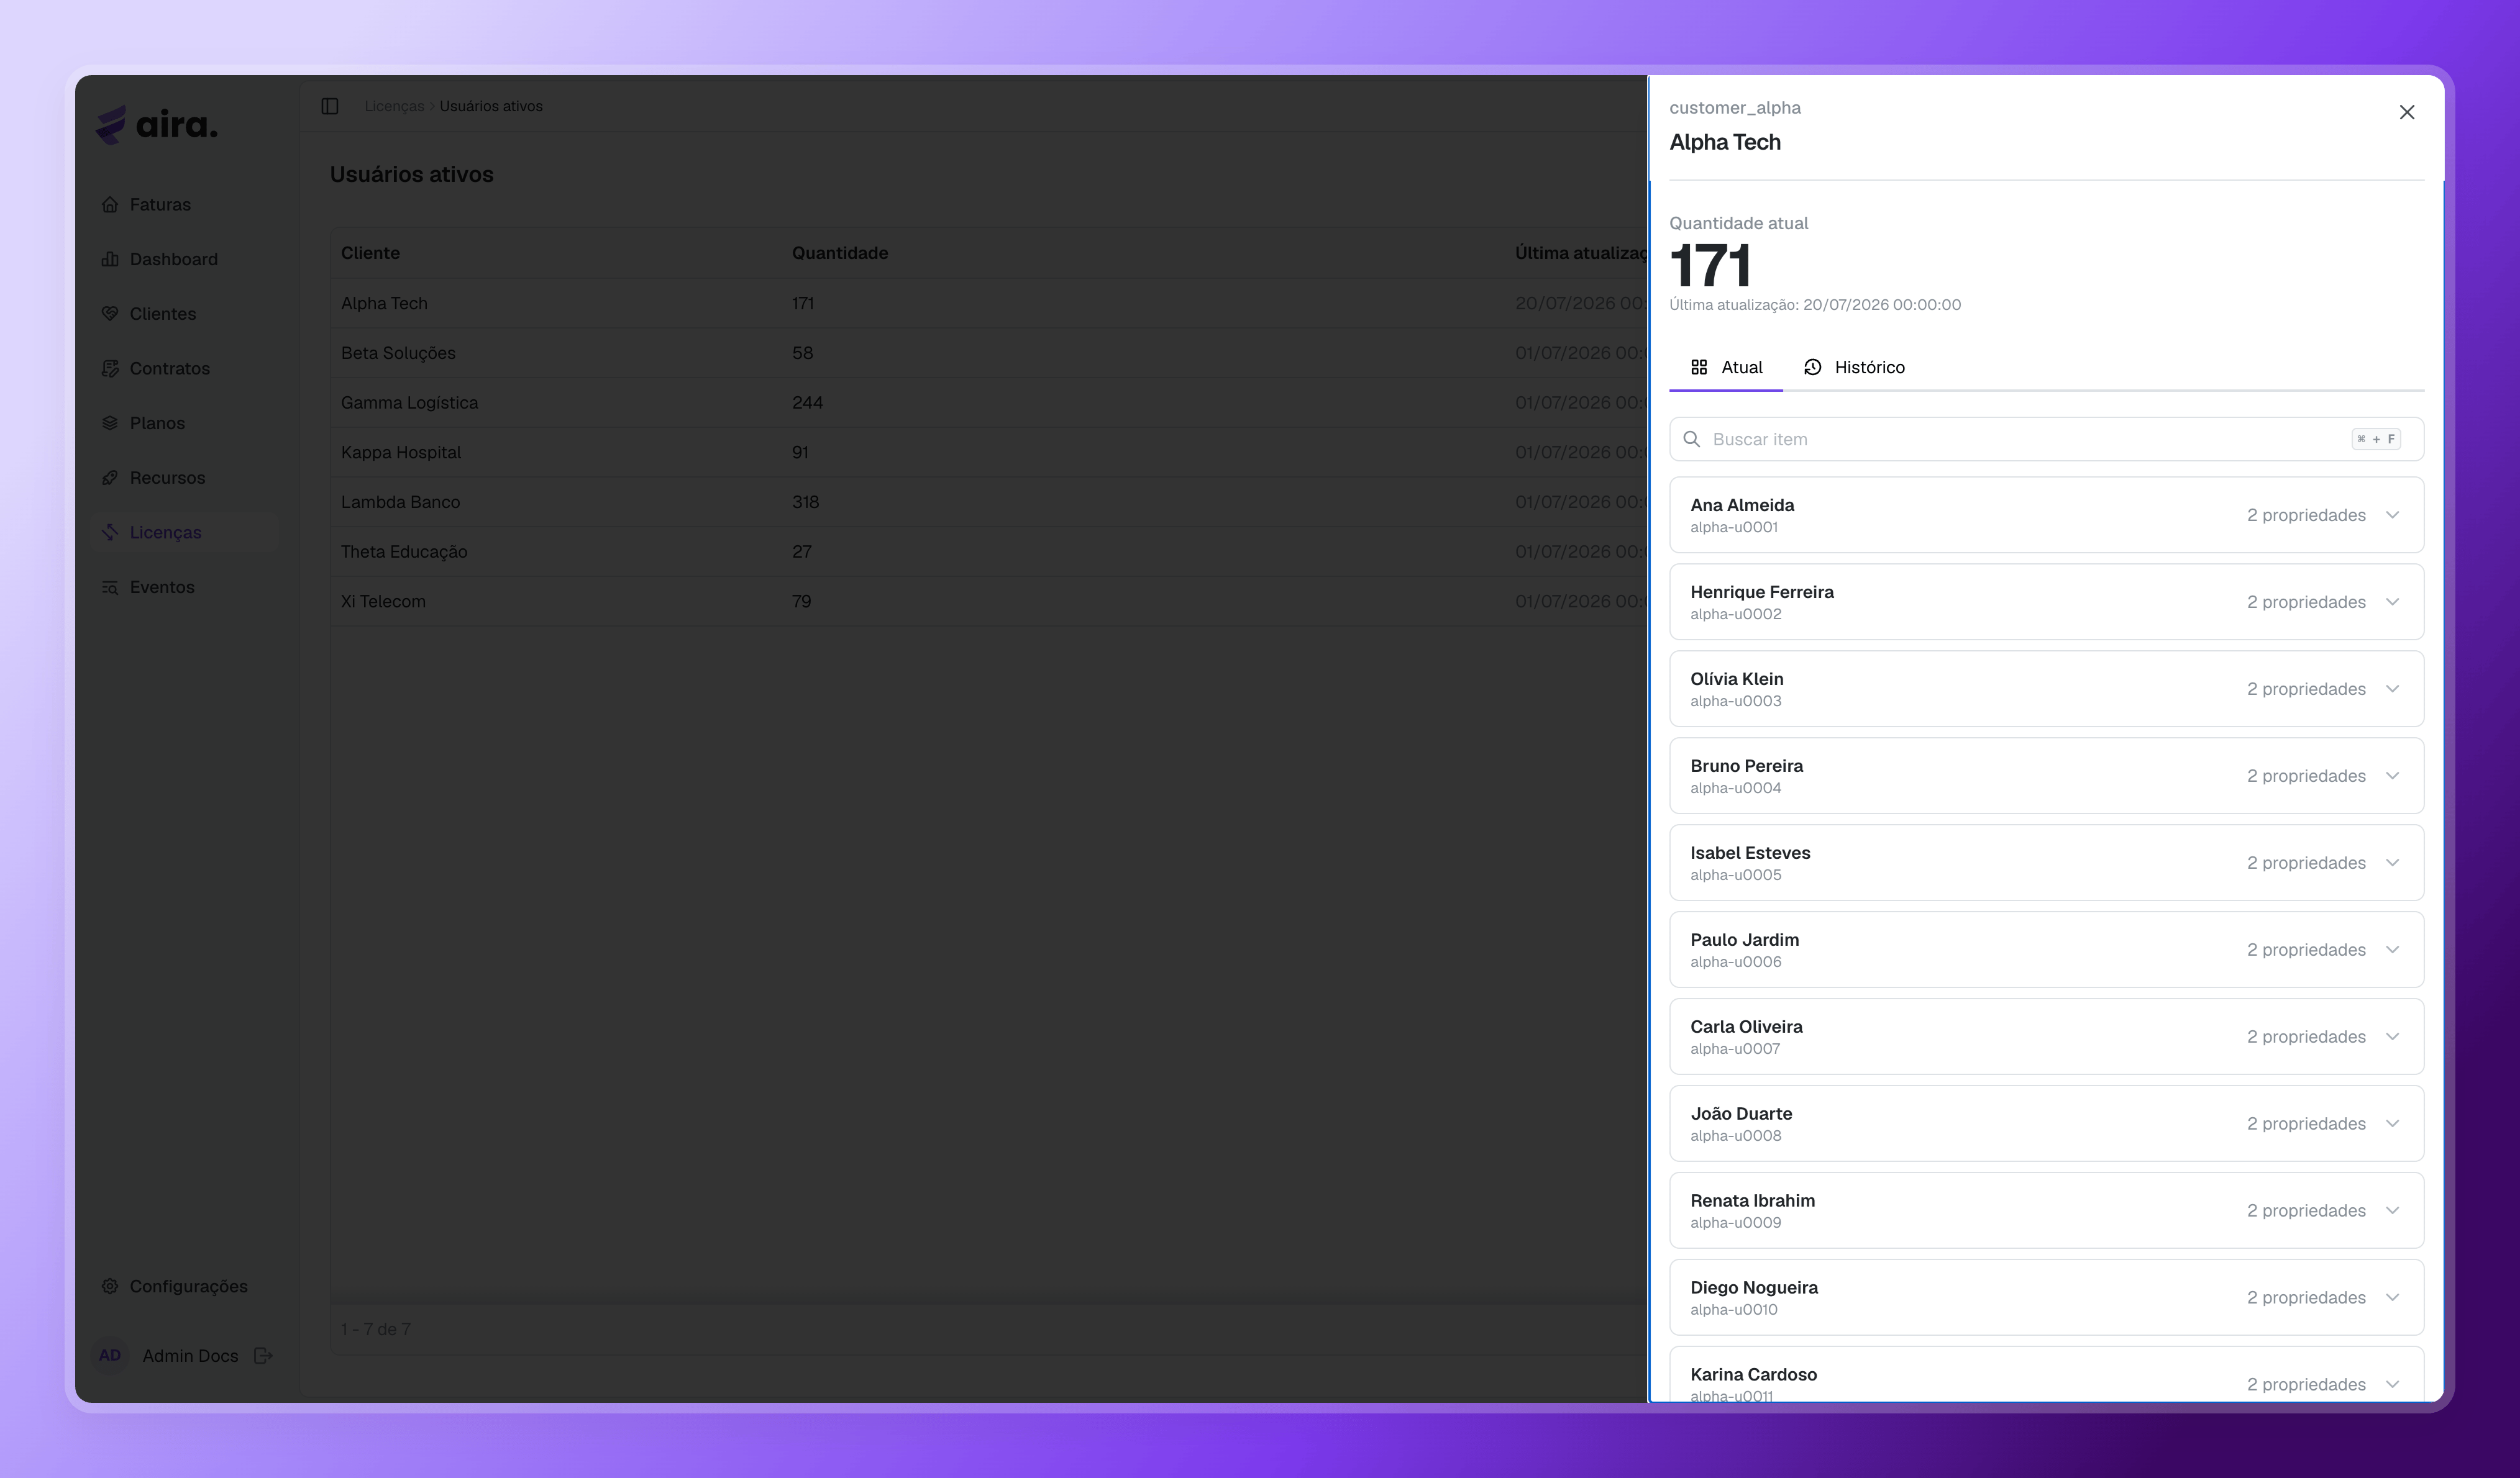
Task: Click the ⌘ + F shortcut badge
Action: [2376, 440]
